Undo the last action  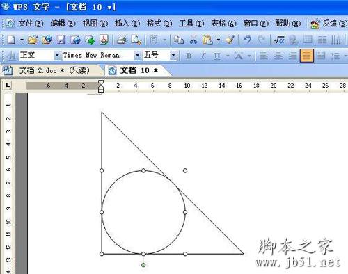247,40
